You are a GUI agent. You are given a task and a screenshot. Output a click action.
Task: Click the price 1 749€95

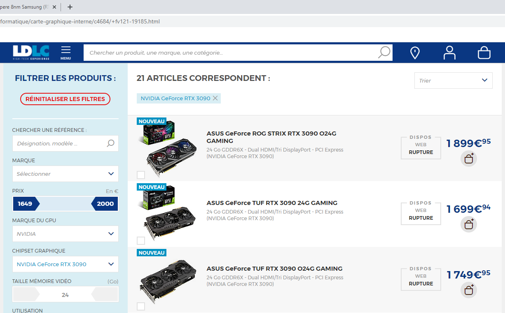(x=469, y=274)
